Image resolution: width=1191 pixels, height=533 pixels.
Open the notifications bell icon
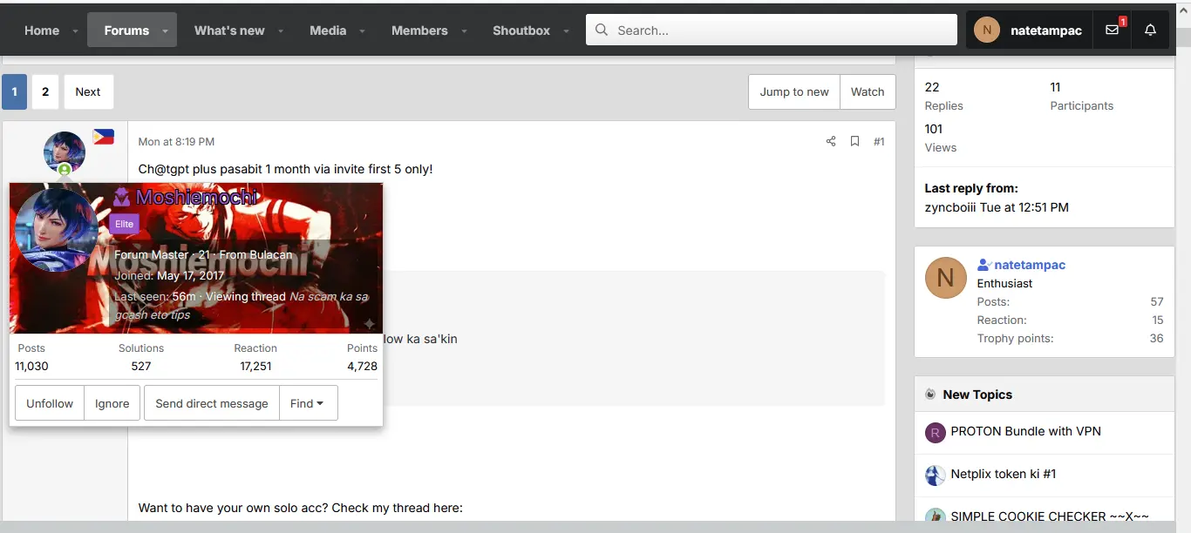[1150, 30]
